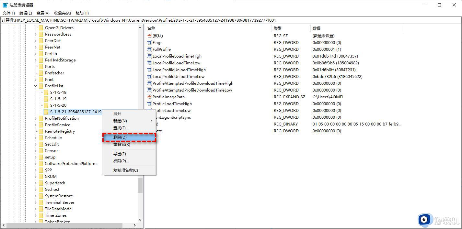Expand the PerHwIdStorage tree node
This screenshot has width=462, height=229.
tap(36, 60)
